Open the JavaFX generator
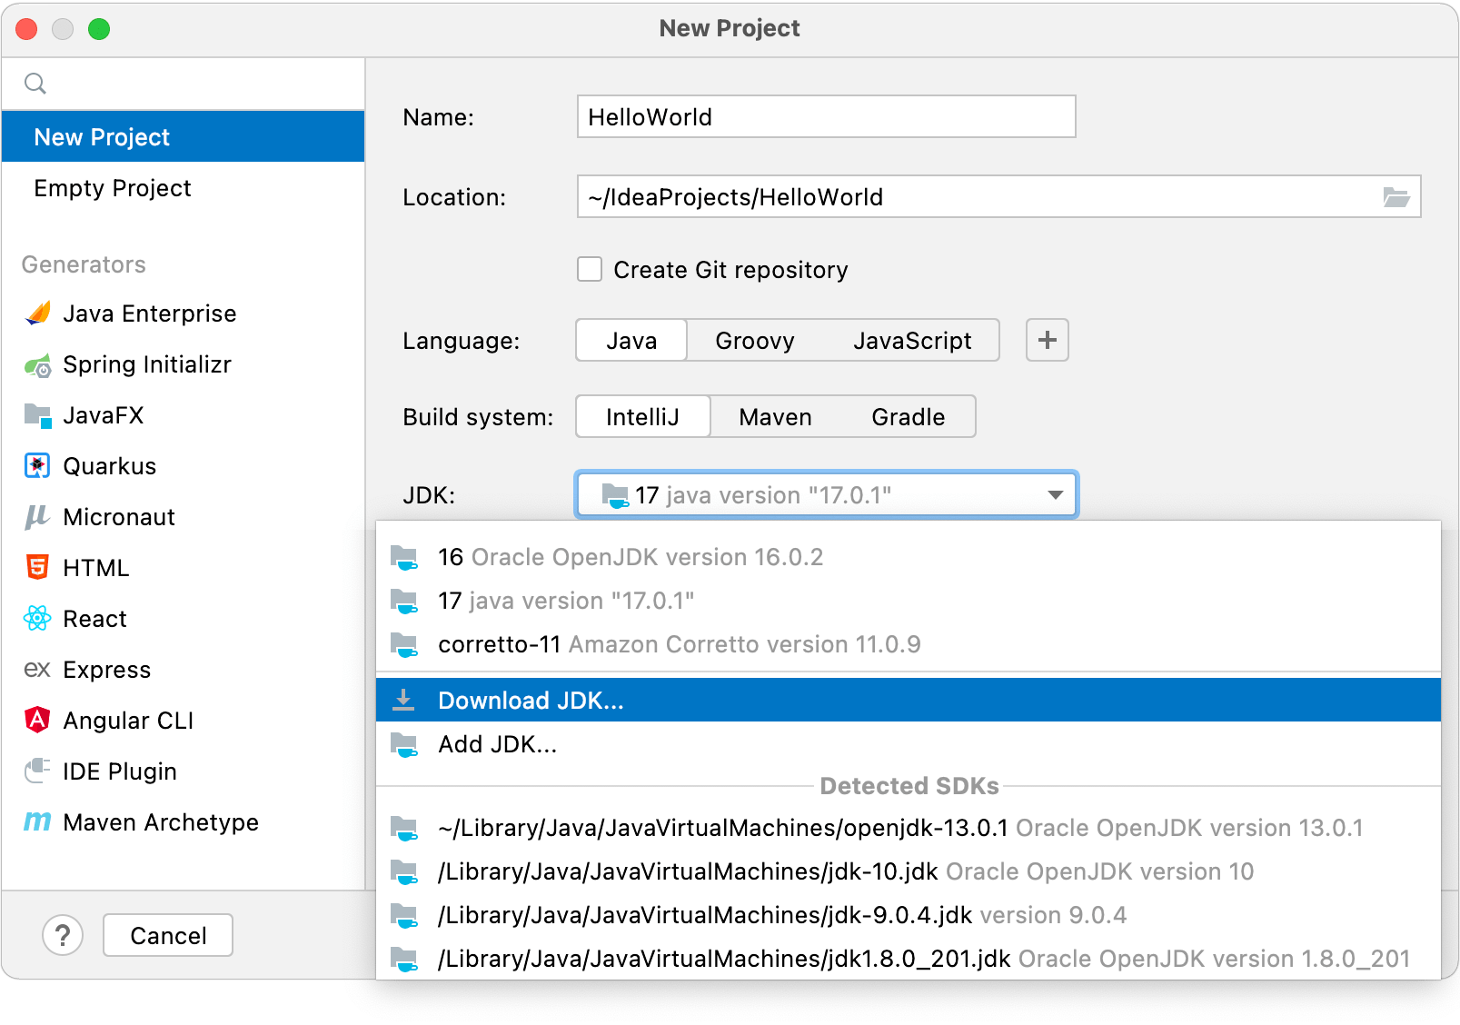 click(x=37, y=415)
